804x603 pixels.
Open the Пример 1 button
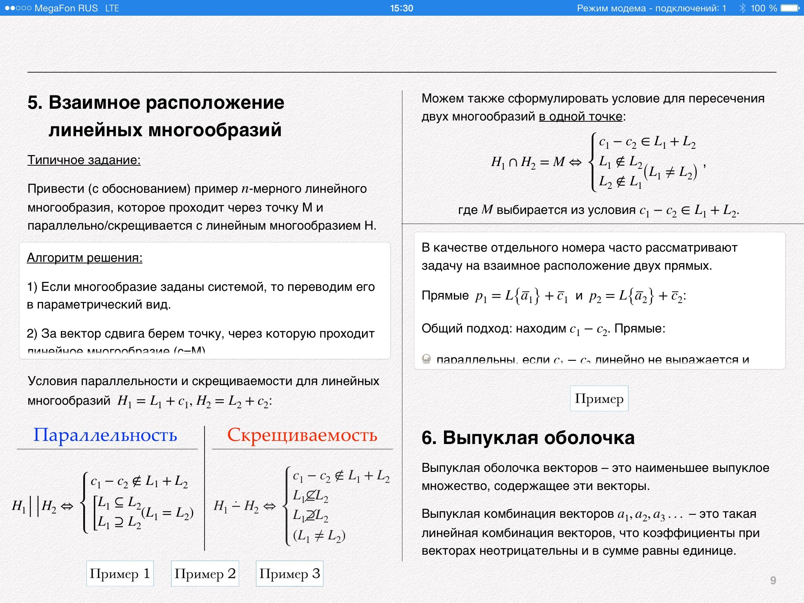coord(120,574)
